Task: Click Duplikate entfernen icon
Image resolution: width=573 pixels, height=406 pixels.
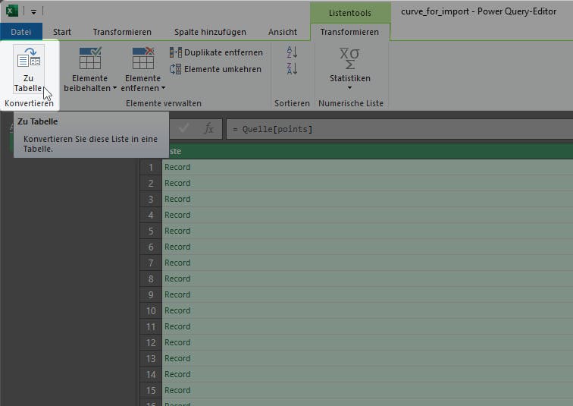Action: pos(176,52)
